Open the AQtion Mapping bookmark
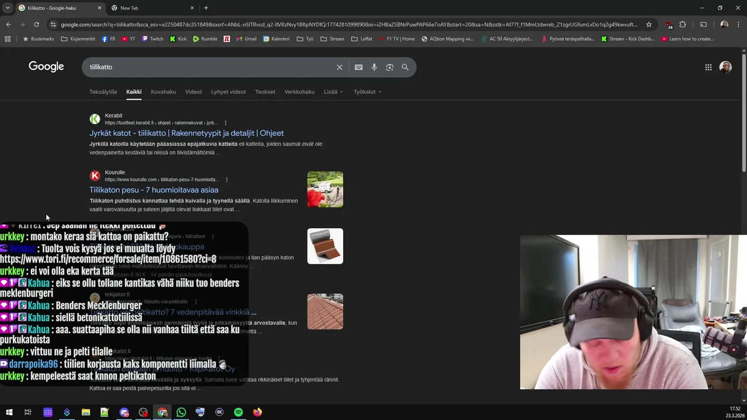 pyautogui.click(x=448, y=39)
